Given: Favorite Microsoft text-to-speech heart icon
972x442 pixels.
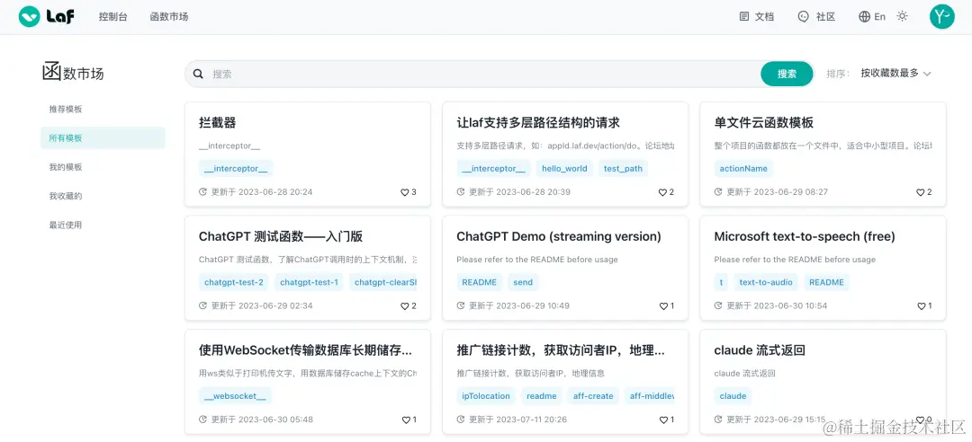Looking at the screenshot, I should [x=921, y=305].
